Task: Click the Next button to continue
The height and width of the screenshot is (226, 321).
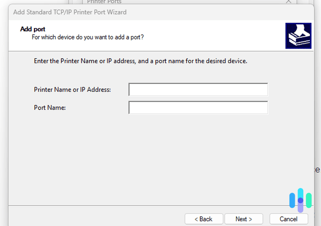Action: click(x=244, y=219)
